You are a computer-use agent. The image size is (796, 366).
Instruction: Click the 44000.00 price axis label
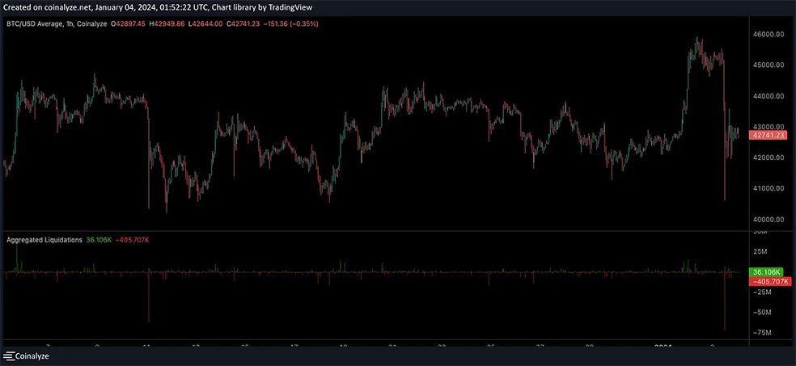768,96
